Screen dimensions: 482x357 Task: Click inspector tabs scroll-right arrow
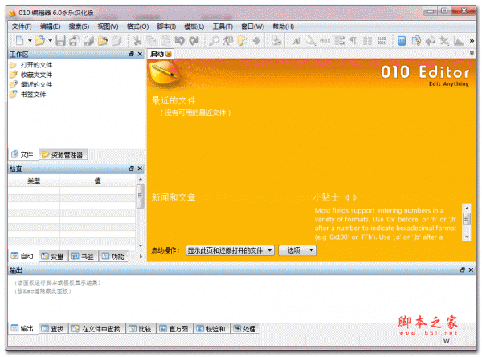141,256
